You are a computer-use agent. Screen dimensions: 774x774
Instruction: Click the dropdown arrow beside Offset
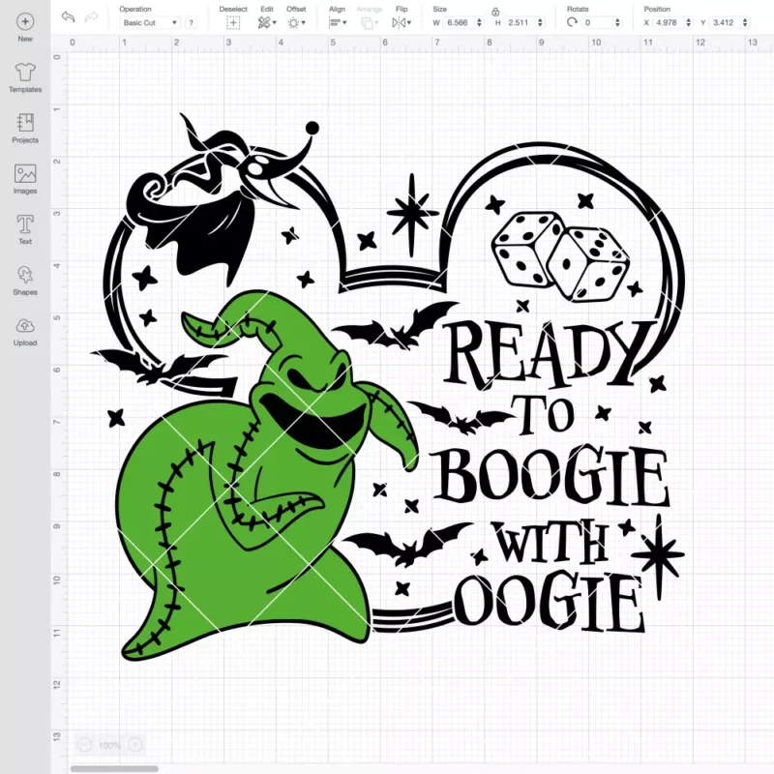click(304, 22)
